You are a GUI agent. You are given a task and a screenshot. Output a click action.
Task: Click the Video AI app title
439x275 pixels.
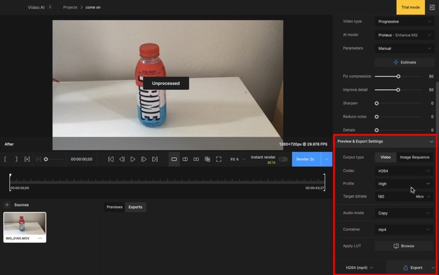(36, 7)
